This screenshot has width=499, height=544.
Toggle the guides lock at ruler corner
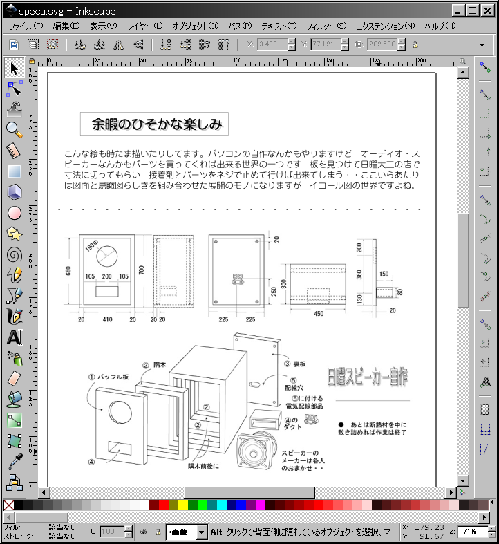(x=32, y=61)
